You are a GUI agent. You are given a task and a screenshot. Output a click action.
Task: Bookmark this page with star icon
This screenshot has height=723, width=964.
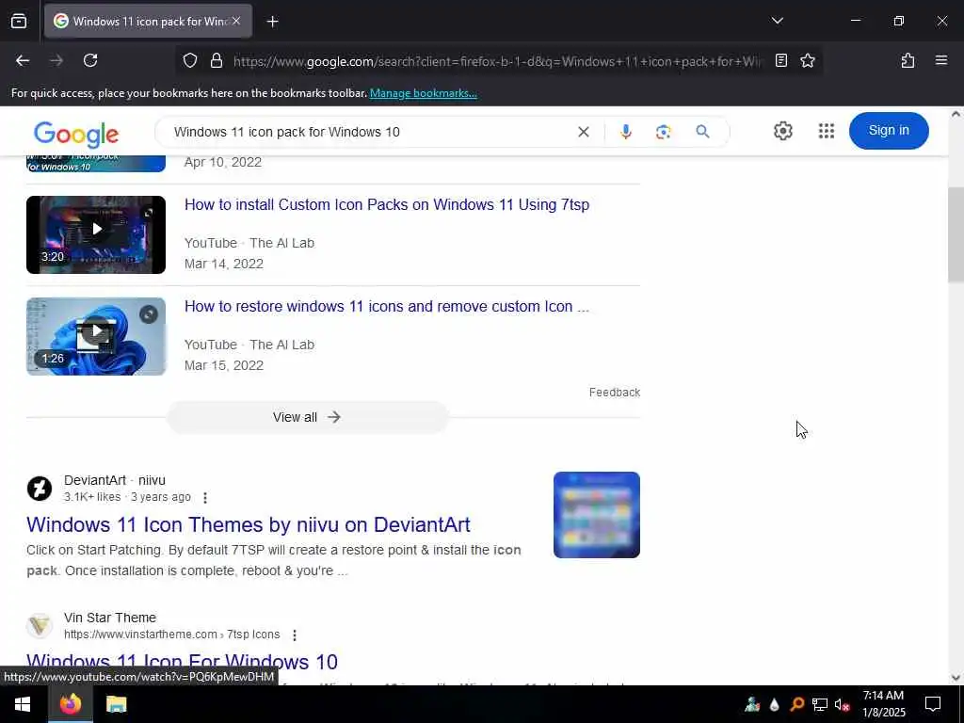tap(807, 60)
